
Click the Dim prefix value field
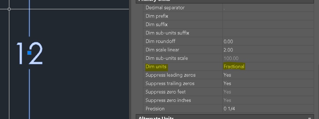coord(268,16)
